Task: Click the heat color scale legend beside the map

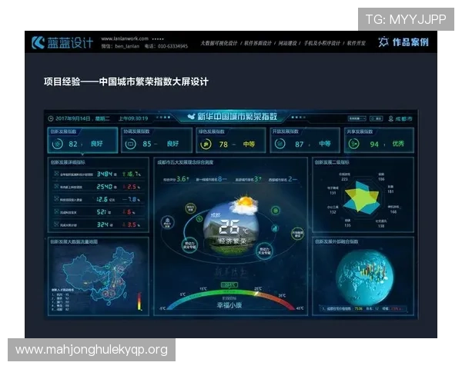Action: pyautogui.click(x=139, y=301)
